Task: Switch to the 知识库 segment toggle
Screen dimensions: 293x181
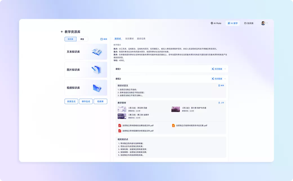Action: pos(70,39)
